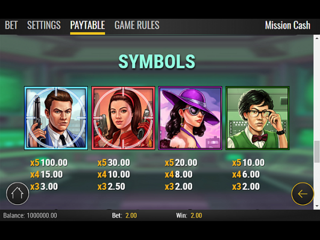Select the glasses guy in green vest symbol
The image size is (320, 240).
click(258, 118)
